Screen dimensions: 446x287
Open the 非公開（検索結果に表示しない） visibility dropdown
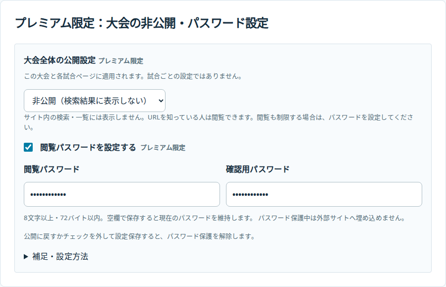(x=95, y=101)
